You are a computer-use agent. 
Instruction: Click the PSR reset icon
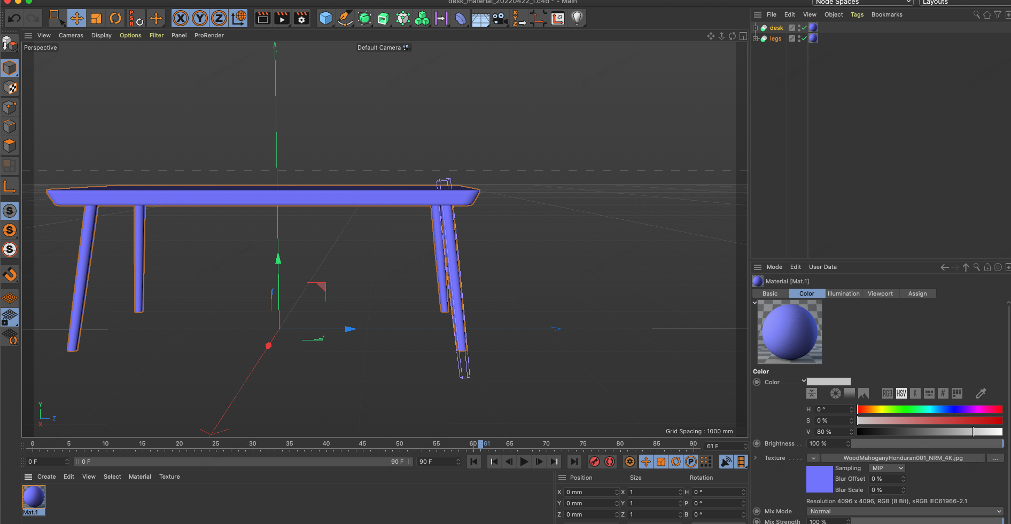tap(136, 19)
